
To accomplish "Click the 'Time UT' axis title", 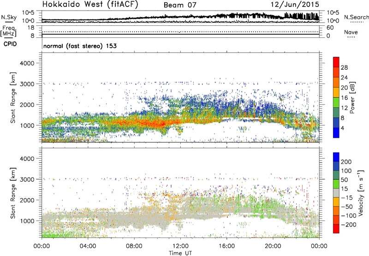I will tap(180, 253).
